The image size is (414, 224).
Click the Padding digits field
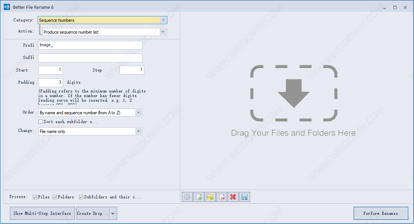50,83
